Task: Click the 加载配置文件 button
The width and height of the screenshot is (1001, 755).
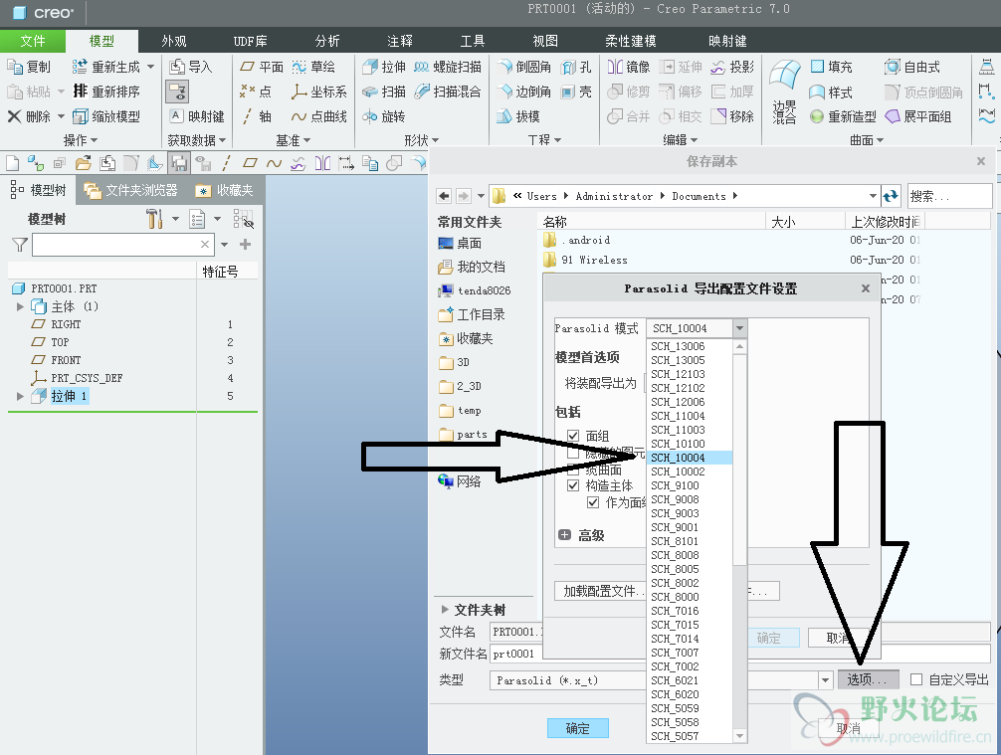Action: [601, 591]
